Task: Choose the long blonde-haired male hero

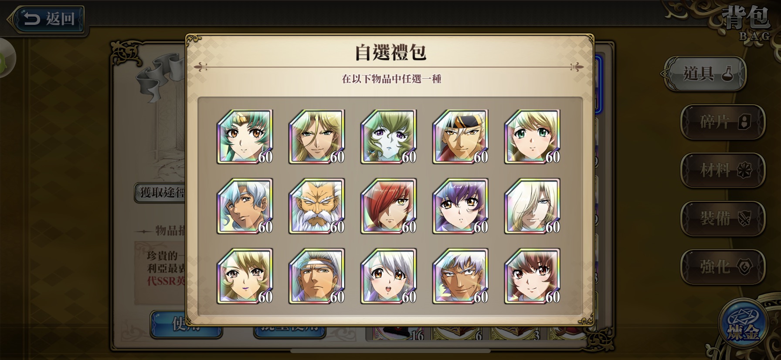Action: [x=317, y=137]
